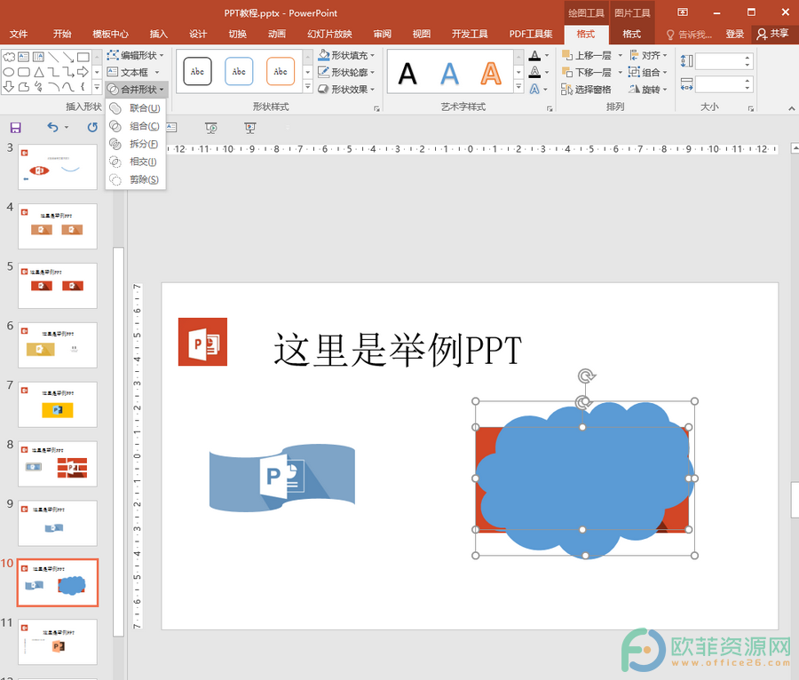This screenshot has width=799, height=680.
Task: Open text fill color dropdown arrow
Action: (x=547, y=56)
